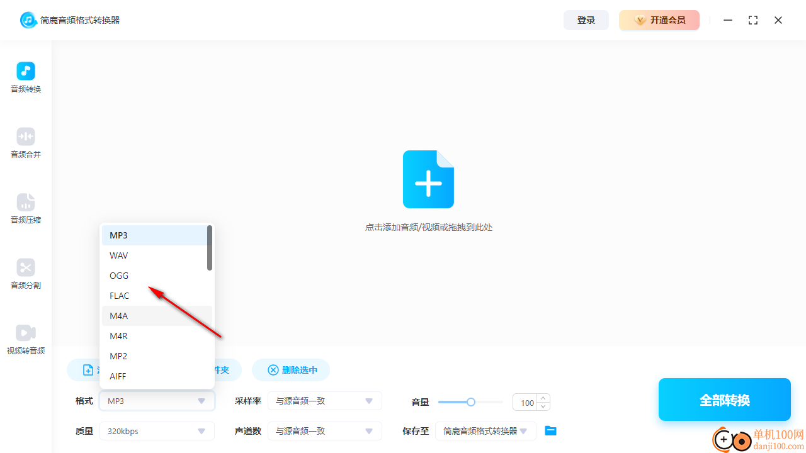Image resolution: width=806 pixels, height=453 pixels.
Task: Open the 声道数 channels dropdown
Action: 324,431
